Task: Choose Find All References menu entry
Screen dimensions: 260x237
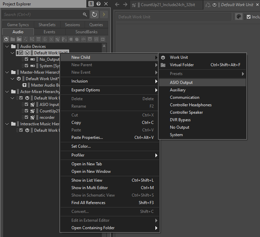Action: point(110,203)
